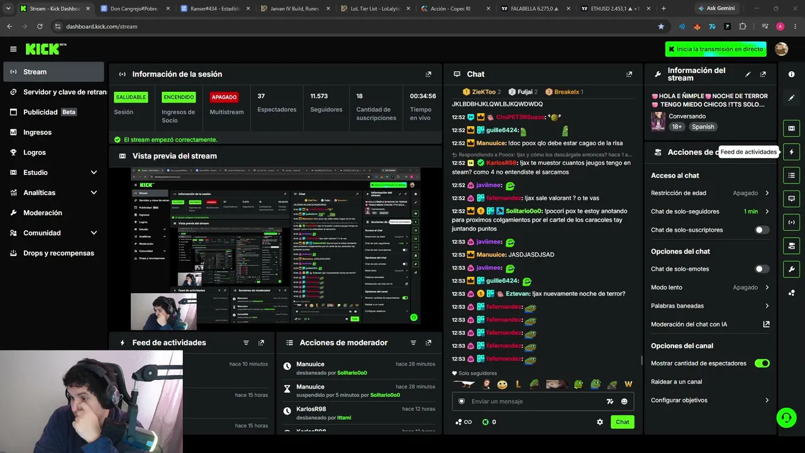Open the 7TV emote menu in message box
Screen dimensions: 805x453
(609, 401)
